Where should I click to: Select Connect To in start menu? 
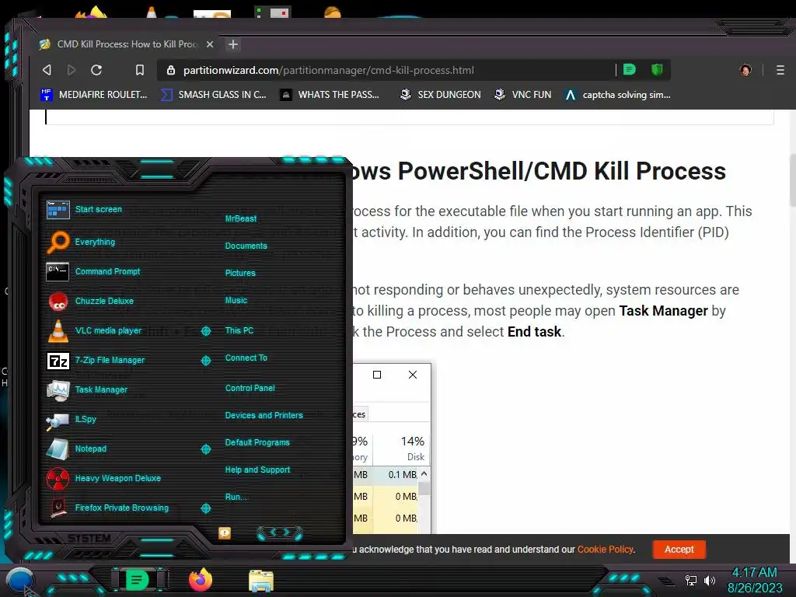tap(246, 358)
